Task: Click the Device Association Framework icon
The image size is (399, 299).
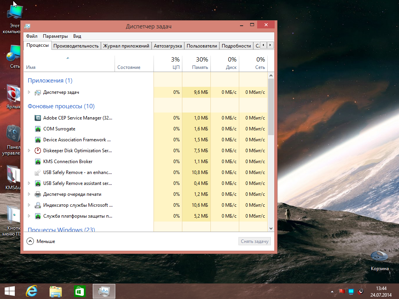Action: (38, 140)
